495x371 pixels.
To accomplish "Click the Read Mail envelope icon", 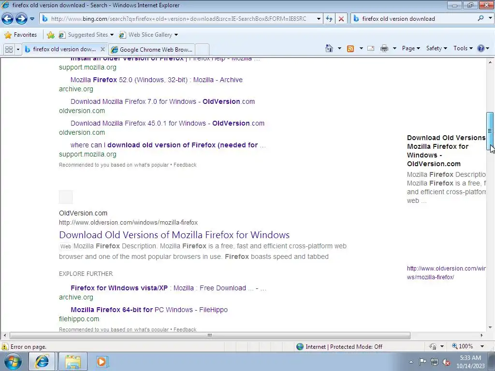I will click(371, 48).
